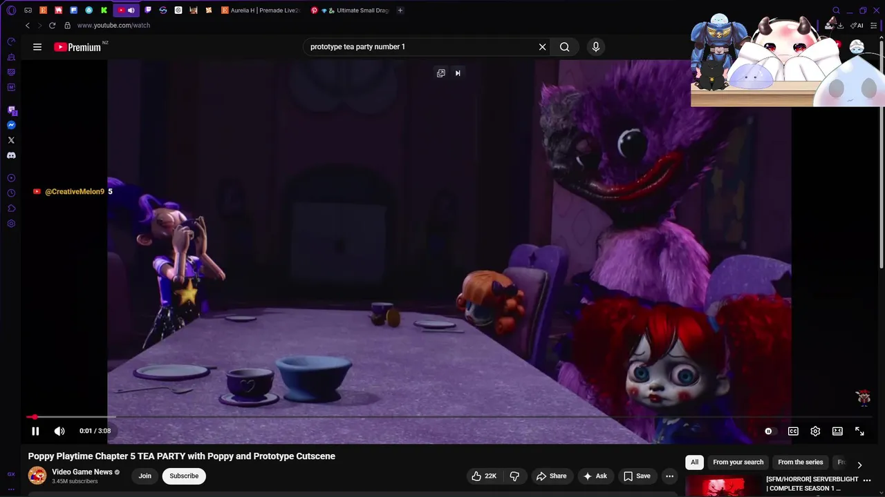Viewport: 885px width, 497px height.
Task: Open the X (Twitter) sidebar panel
Action: click(11, 140)
